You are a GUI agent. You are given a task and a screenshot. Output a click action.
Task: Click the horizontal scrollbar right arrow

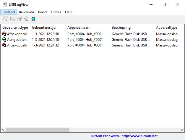coord(182,130)
